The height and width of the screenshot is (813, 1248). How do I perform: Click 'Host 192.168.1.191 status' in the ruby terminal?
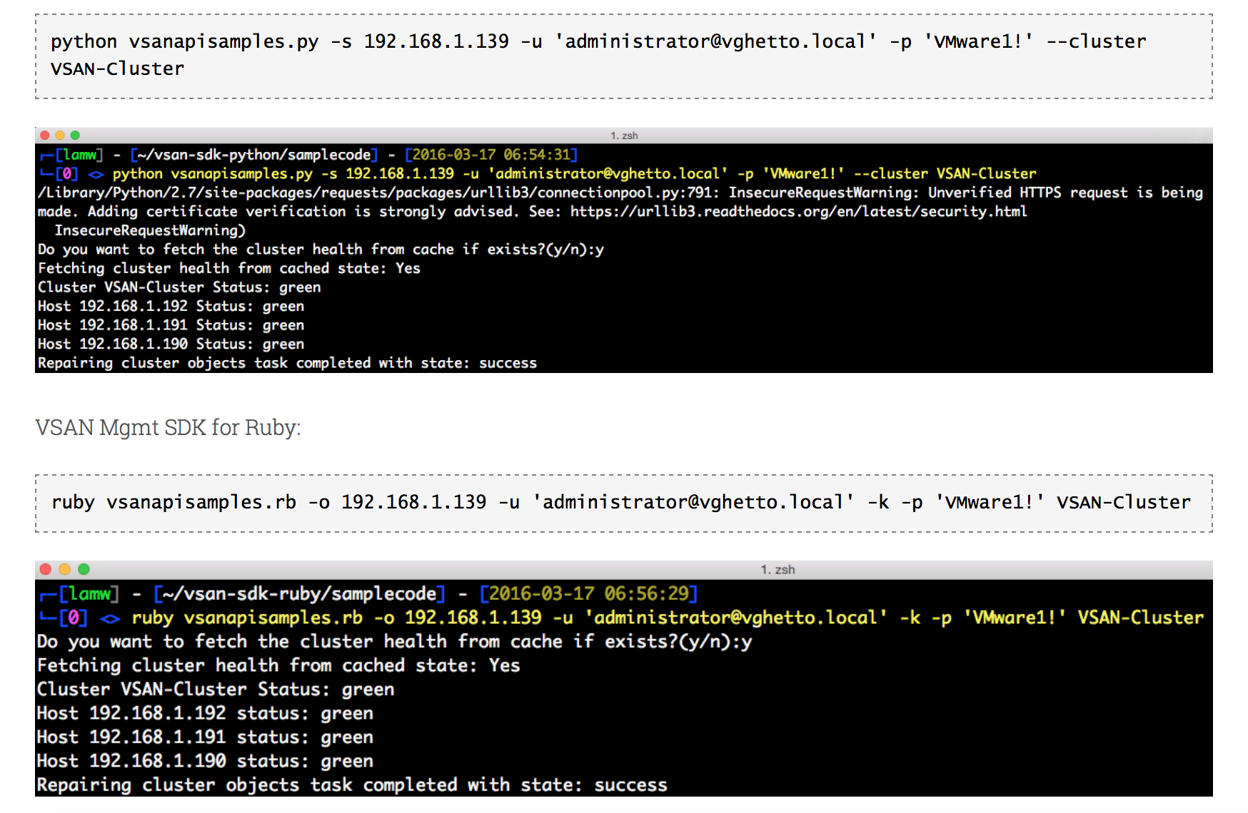(x=205, y=737)
